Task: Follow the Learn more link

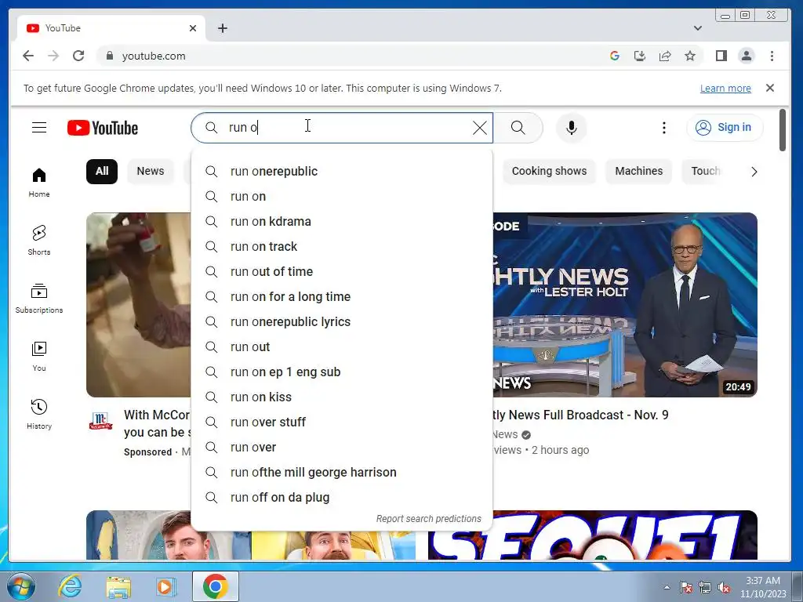Action: coord(725,89)
